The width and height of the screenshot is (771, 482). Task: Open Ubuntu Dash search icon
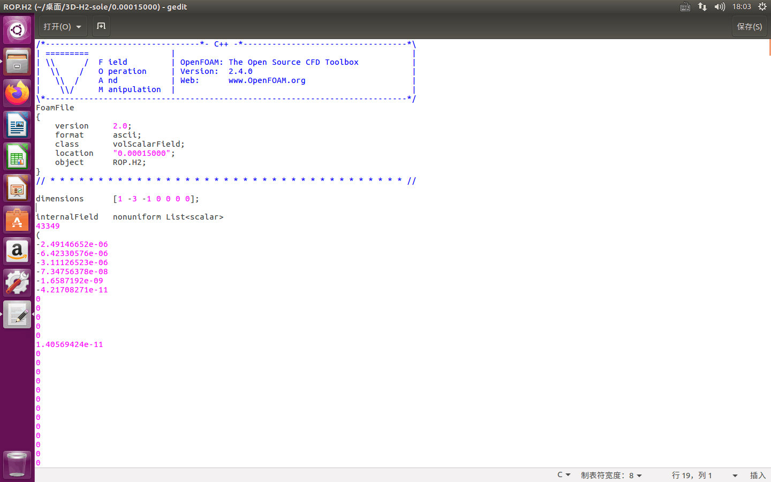click(17, 30)
